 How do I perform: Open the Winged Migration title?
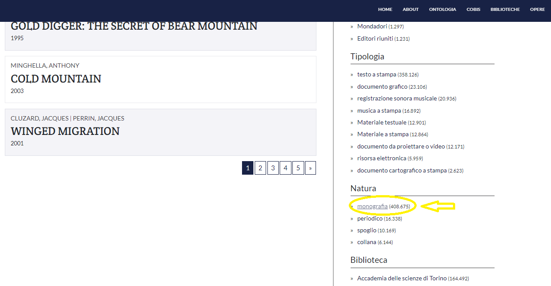coord(65,131)
